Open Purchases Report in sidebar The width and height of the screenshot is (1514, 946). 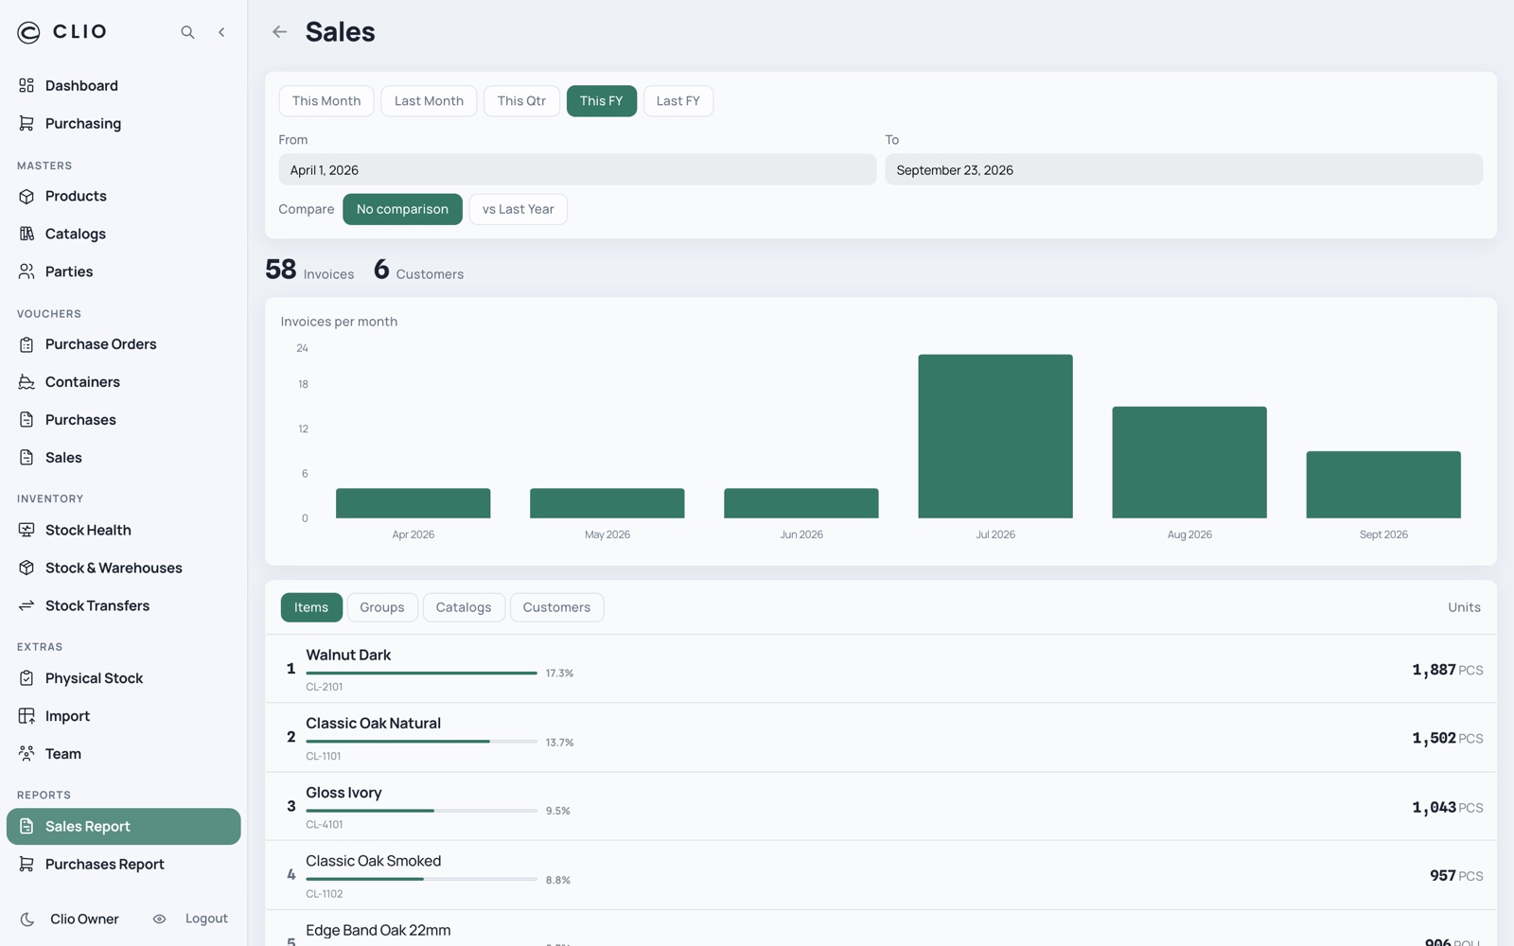tap(124, 865)
